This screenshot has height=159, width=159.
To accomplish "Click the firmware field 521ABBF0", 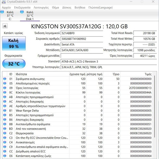I will pos(82,33).
